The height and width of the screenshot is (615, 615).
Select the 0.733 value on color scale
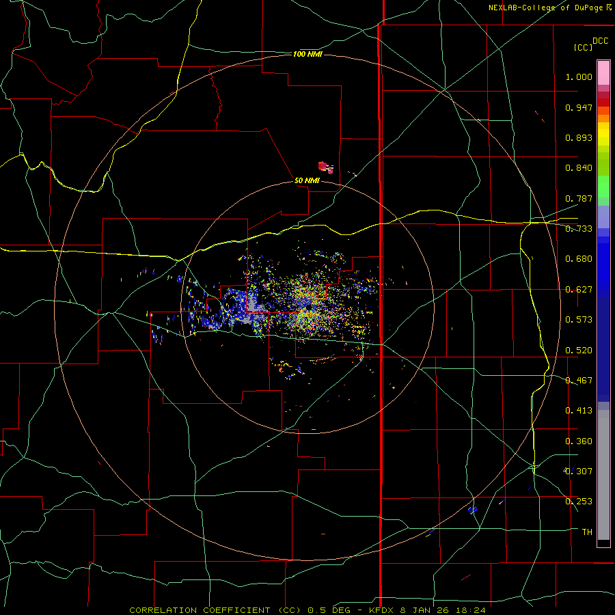pyautogui.click(x=579, y=229)
